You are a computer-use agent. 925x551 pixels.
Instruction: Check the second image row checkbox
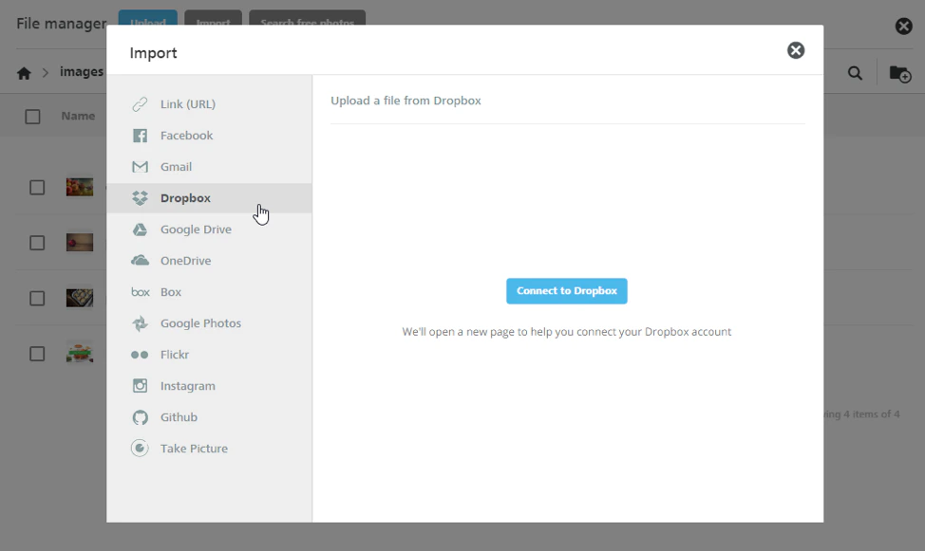[37, 243]
